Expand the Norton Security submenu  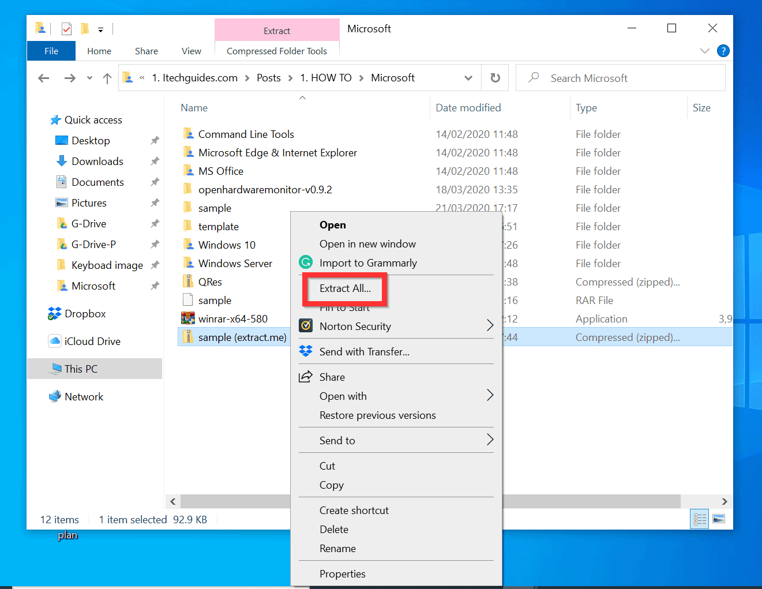point(490,326)
